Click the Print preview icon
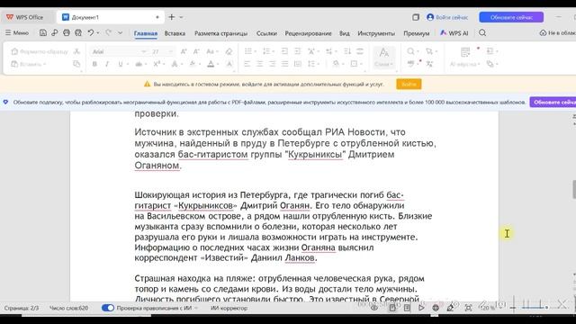 click(78, 33)
